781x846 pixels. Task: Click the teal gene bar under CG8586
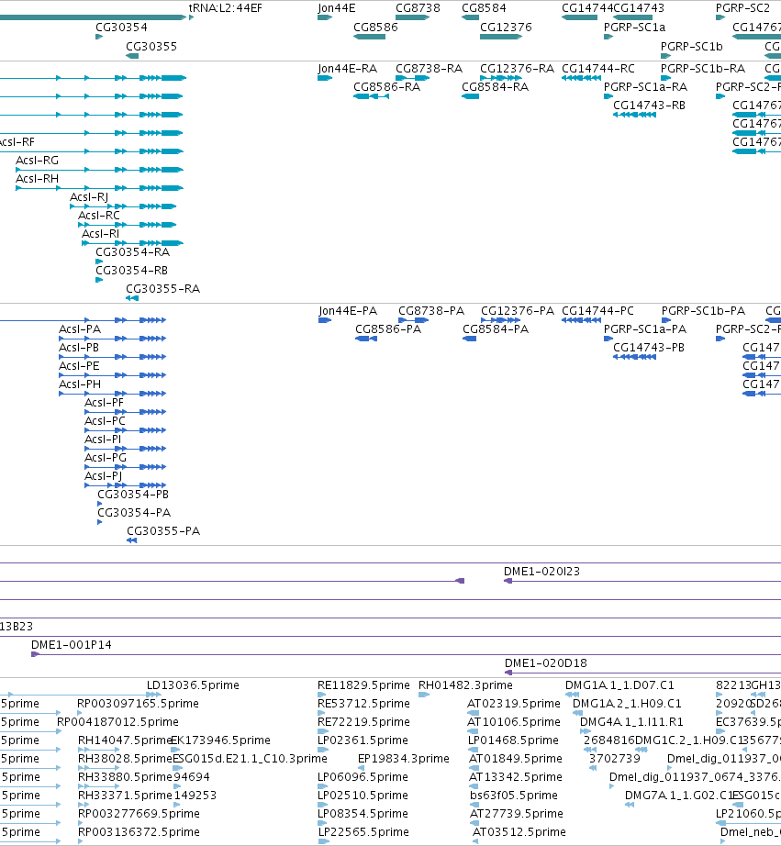tap(369, 37)
